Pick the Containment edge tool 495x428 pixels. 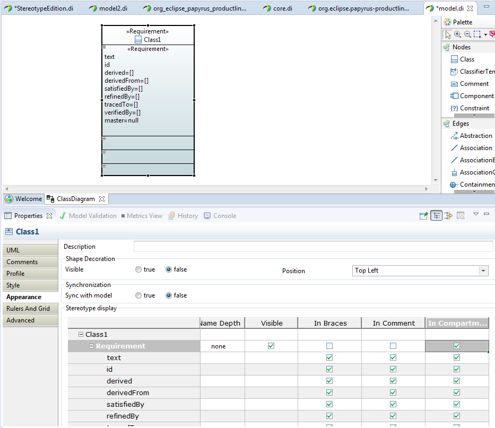tap(472, 185)
